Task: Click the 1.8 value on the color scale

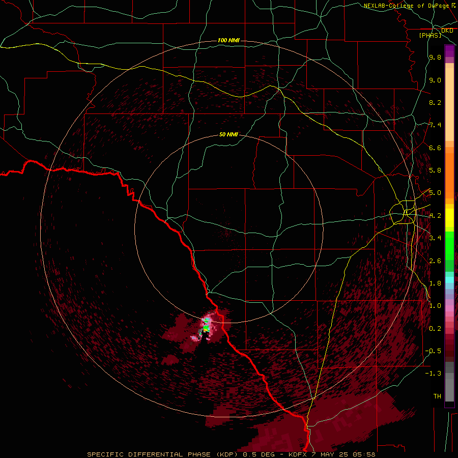Action: point(435,283)
